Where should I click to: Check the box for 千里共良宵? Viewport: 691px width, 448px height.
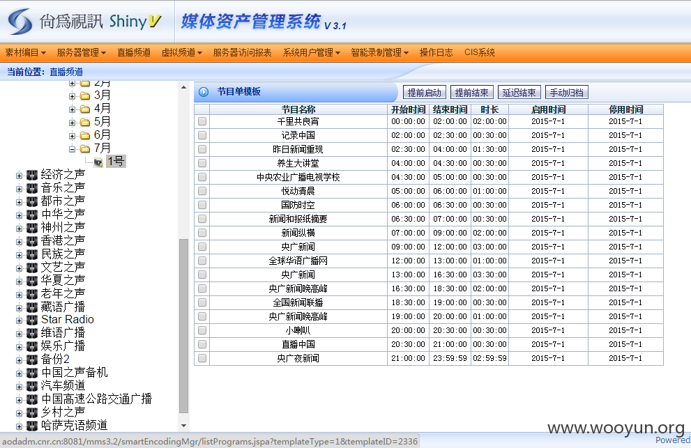[202, 121]
